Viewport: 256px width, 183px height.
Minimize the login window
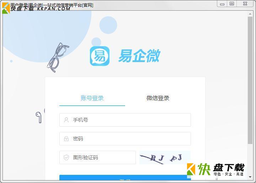[222, 4]
